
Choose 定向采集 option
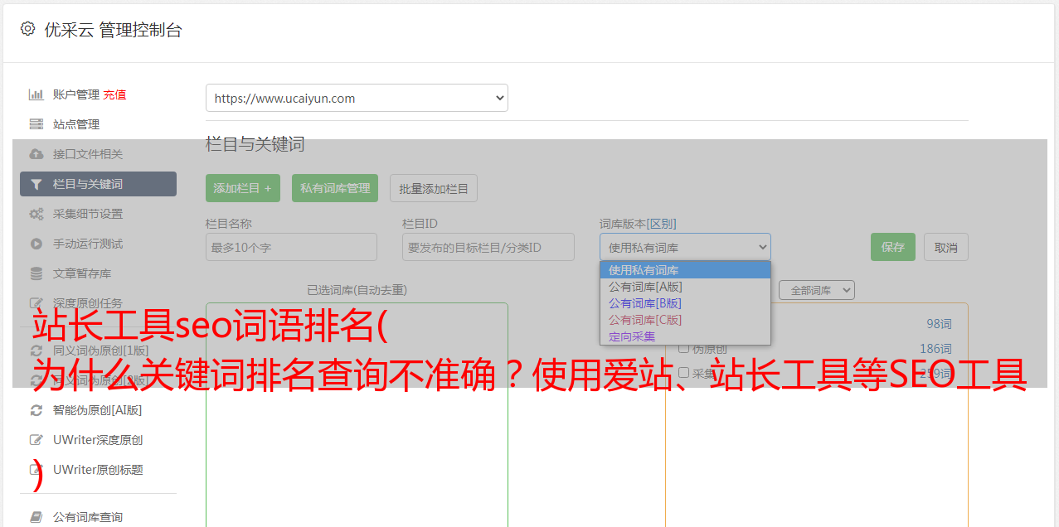[x=685, y=336]
